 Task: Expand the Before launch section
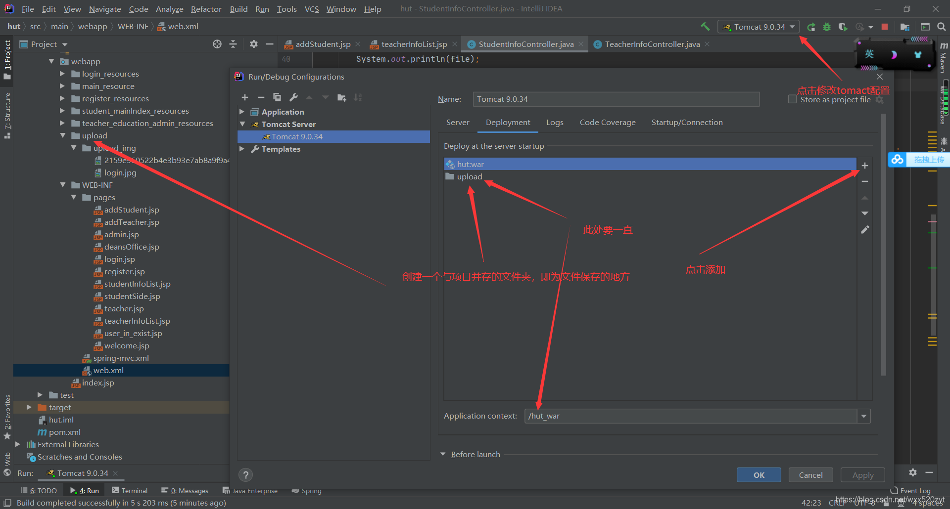443,454
